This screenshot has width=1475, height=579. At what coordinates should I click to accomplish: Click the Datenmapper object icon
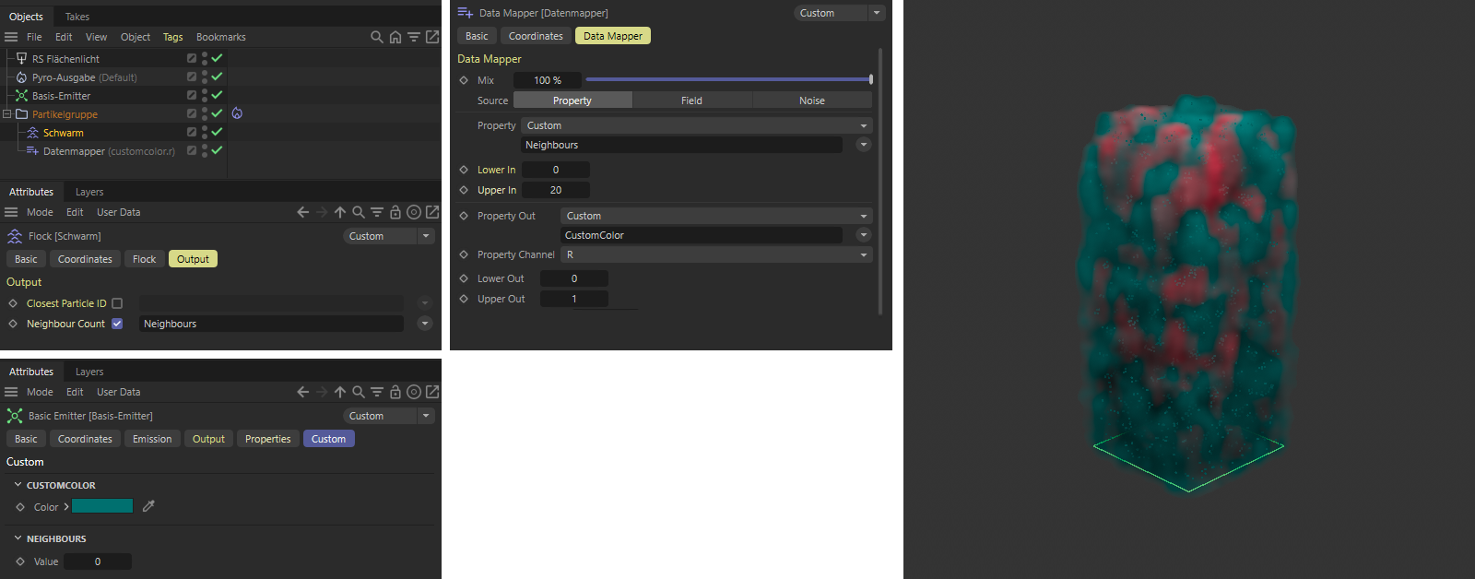(x=32, y=151)
